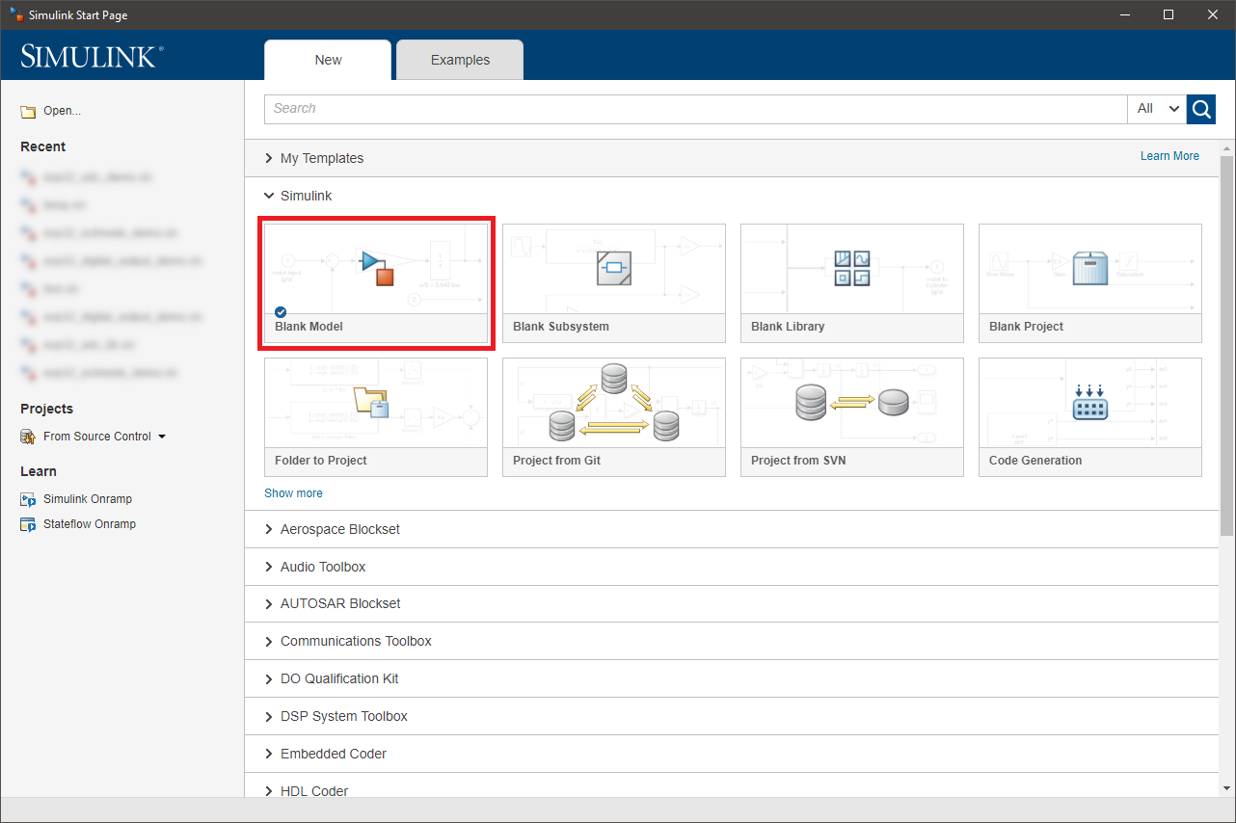Click the Project from Git caption text
Screen dimensions: 1236x823
point(556,461)
